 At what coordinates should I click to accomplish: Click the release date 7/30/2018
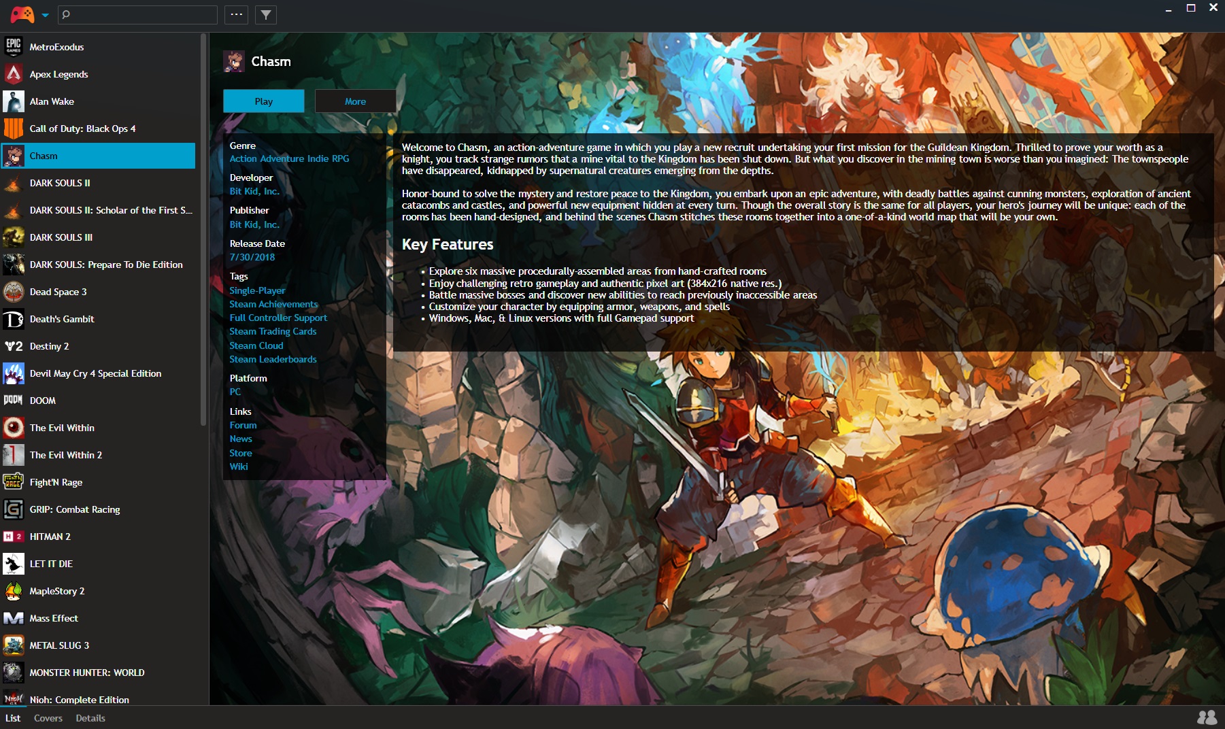coord(252,257)
